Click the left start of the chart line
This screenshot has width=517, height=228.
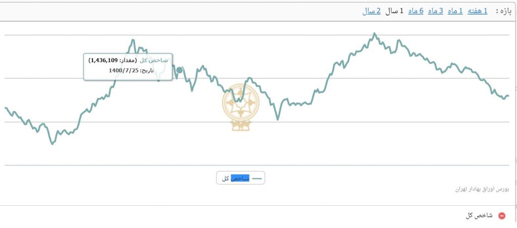point(6,108)
